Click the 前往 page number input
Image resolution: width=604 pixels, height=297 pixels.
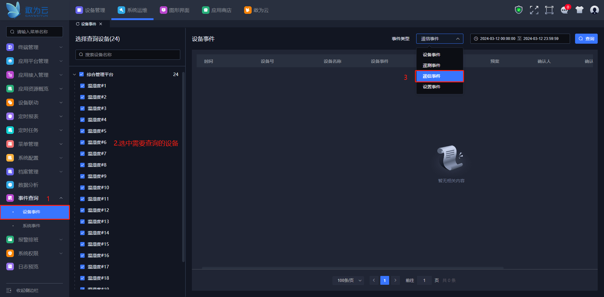click(424, 280)
